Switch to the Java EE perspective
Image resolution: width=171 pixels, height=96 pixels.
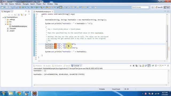tap(159, 7)
